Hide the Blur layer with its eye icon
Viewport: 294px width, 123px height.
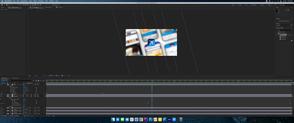coord(1,95)
